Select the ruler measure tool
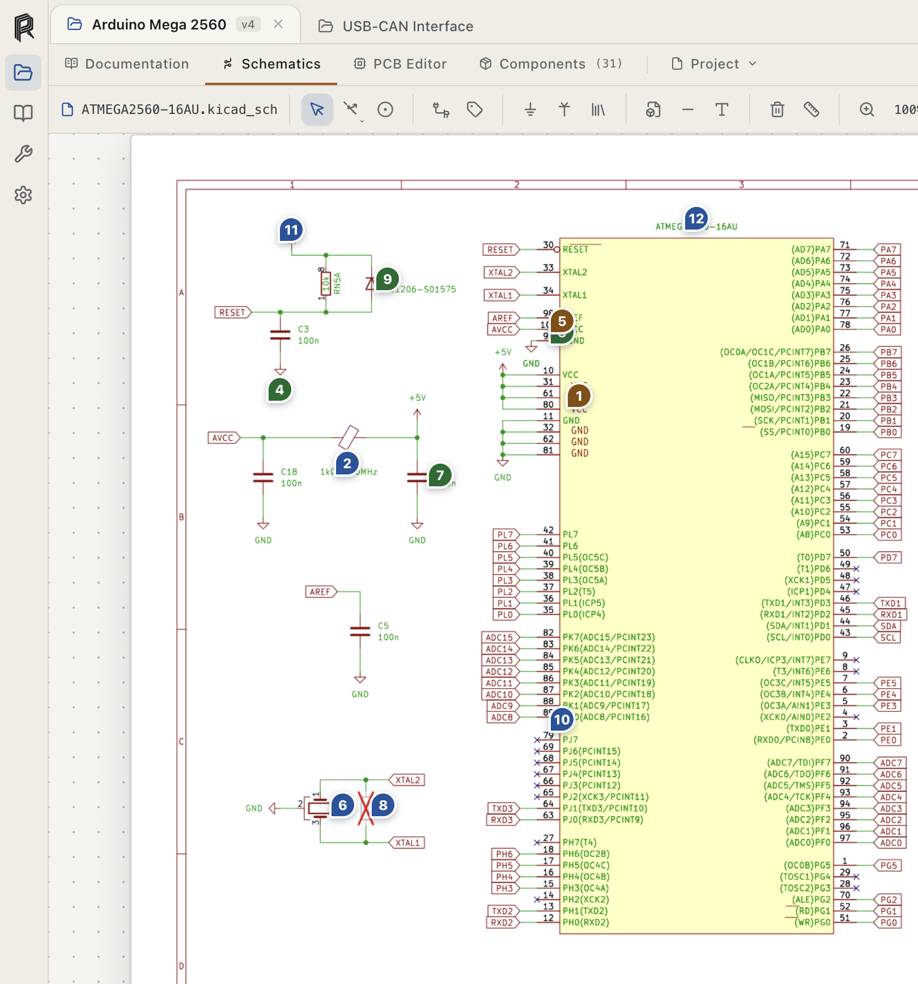 coord(811,109)
